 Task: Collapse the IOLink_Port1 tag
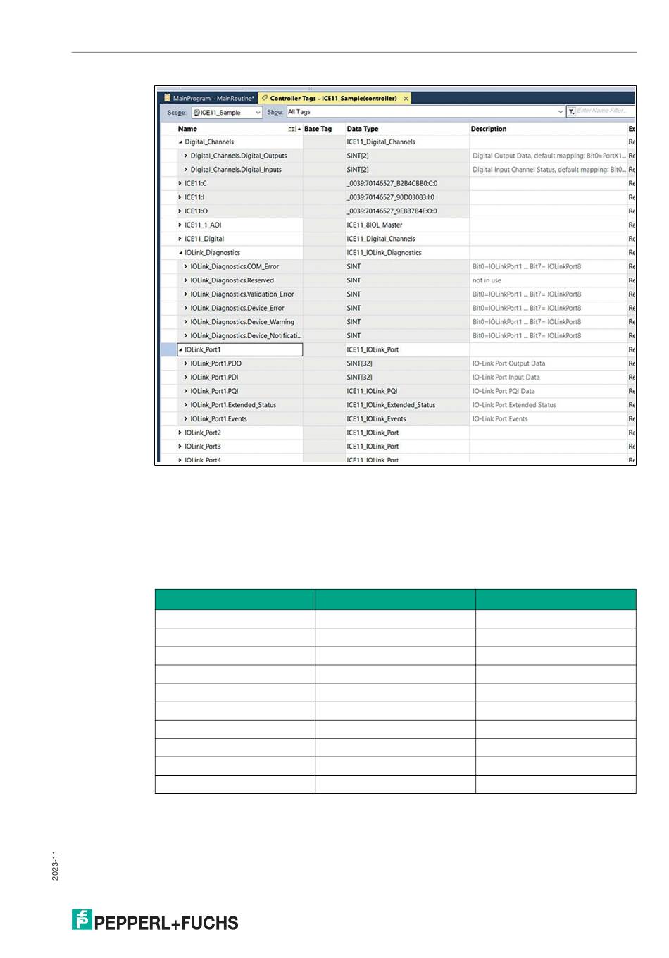tap(180, 350)
